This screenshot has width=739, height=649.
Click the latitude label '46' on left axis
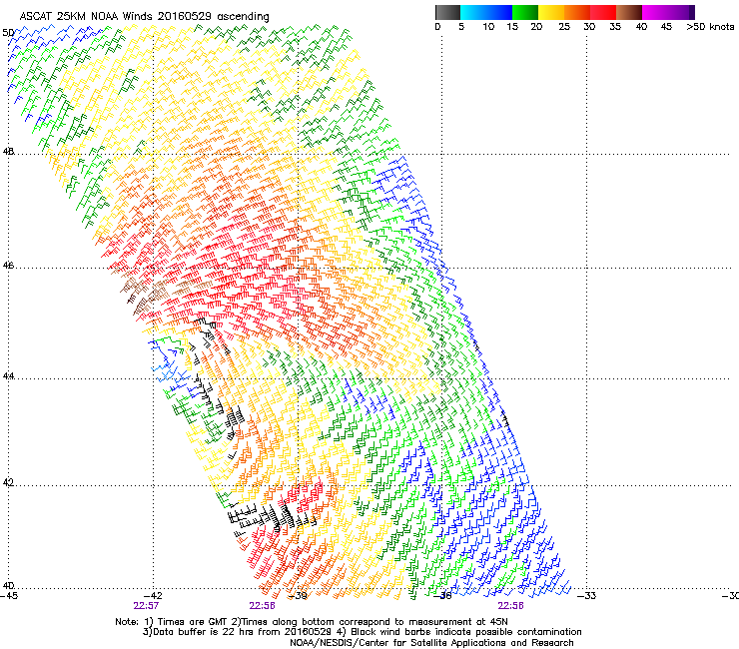8,266
